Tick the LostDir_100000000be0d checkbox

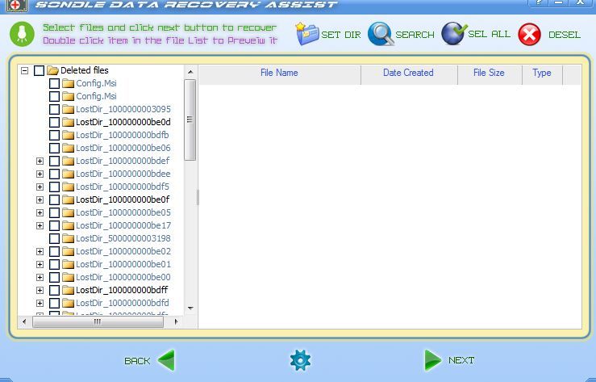[54, 122]
